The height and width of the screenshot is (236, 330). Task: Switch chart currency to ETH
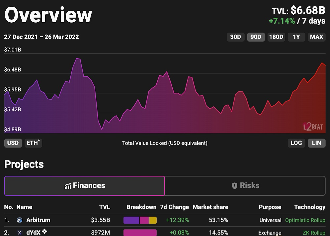point(33,143)
